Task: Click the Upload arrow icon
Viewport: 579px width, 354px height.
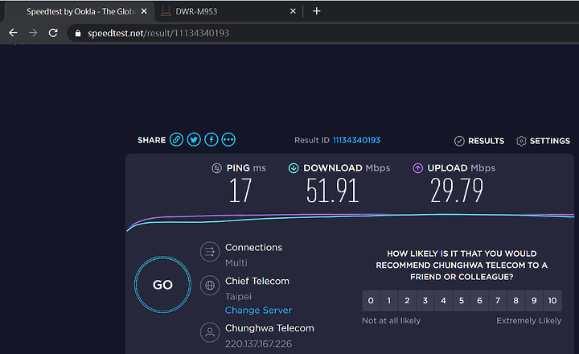Action: (417, 168)
